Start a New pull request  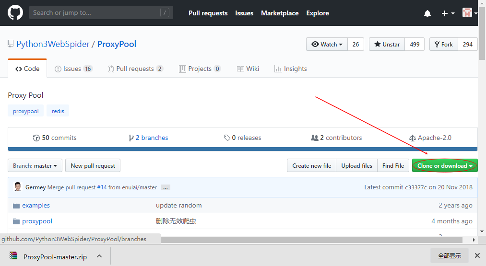coord(93,166)
